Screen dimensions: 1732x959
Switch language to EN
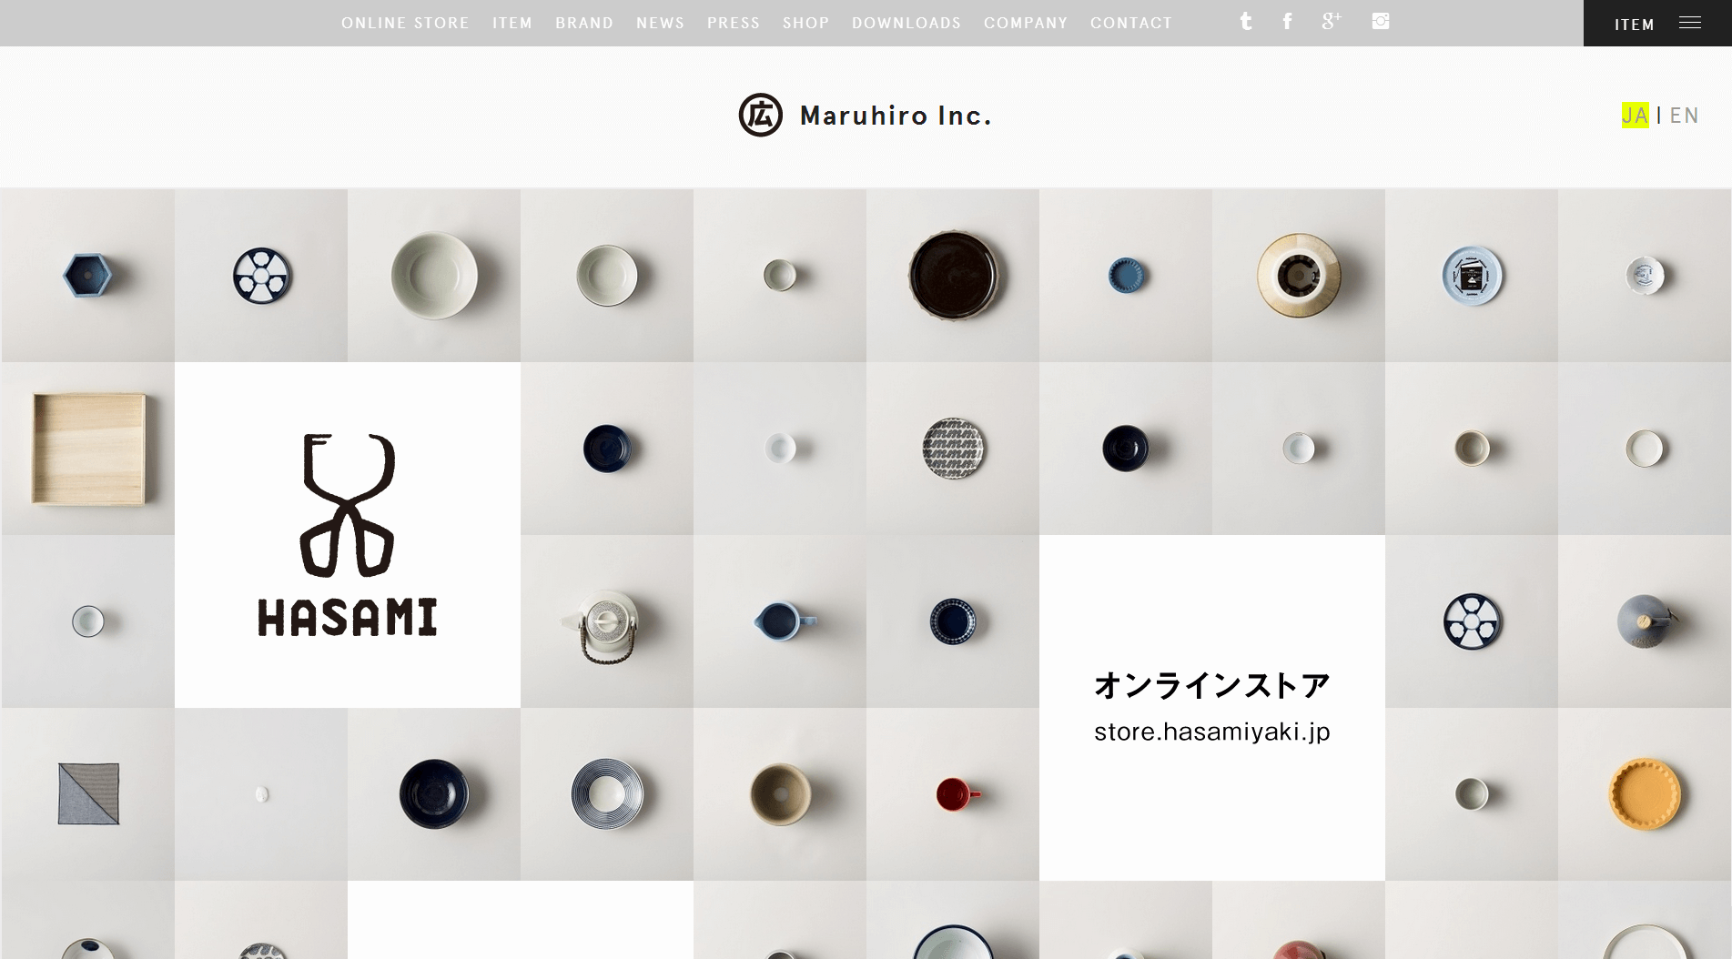click(x=1684, y=116)
